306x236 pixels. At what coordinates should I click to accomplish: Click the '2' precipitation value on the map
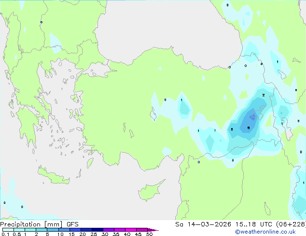tap(264, 95)
